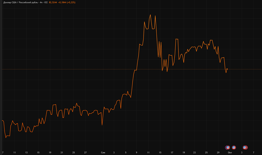
Task: Click the '21' date label on time axis
Action: tap(62, 152)
